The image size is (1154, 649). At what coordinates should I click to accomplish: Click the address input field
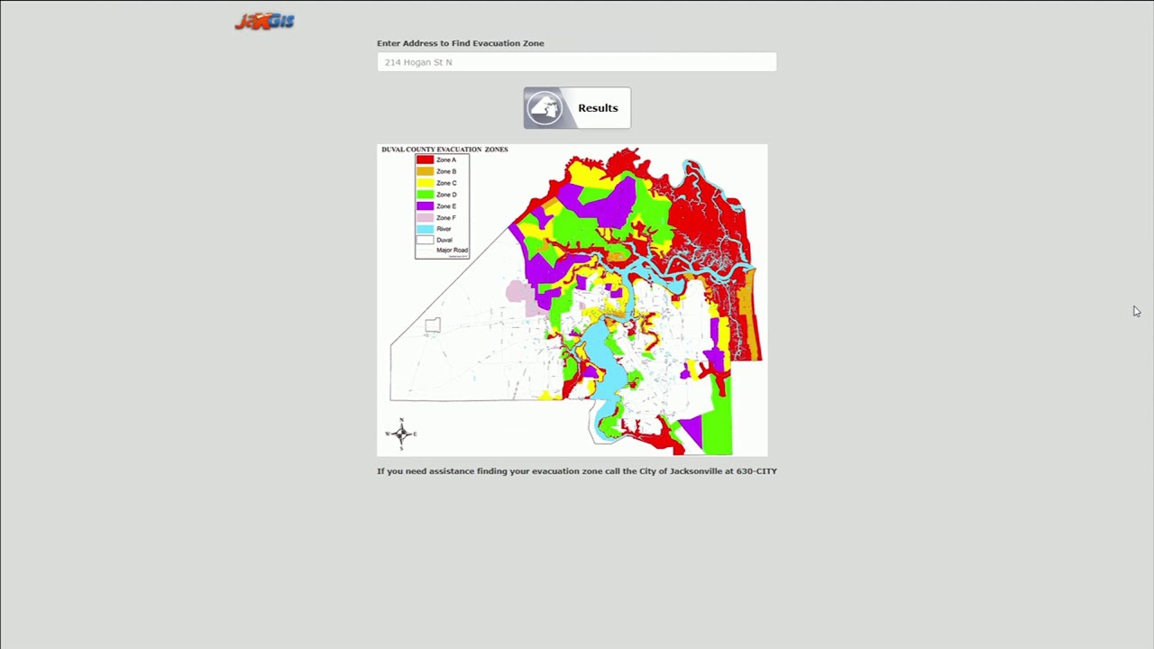[x=577, y=62]
